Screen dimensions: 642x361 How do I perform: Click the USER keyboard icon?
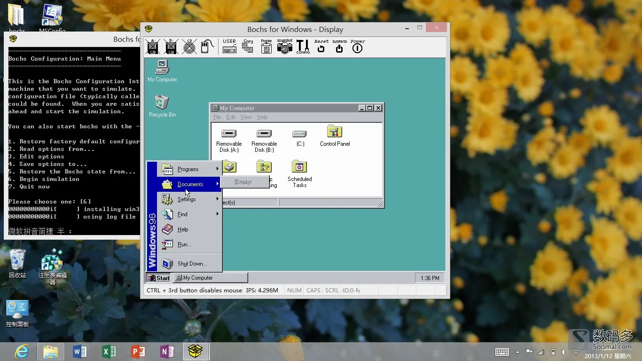click(x=229, y=46)
